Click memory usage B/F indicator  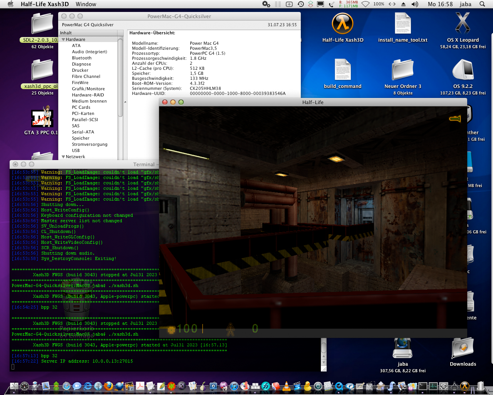[349, 4]
